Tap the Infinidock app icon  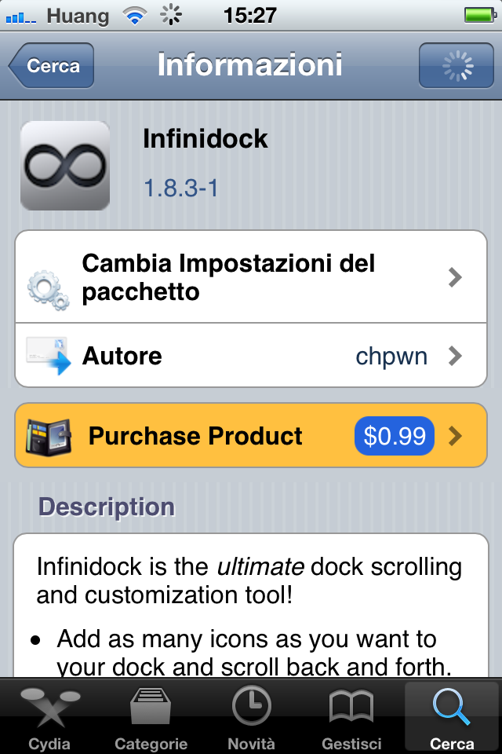[66, 165]
